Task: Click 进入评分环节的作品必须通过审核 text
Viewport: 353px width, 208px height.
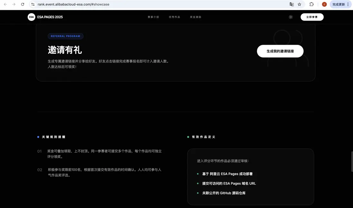Action: pos(223,161)
